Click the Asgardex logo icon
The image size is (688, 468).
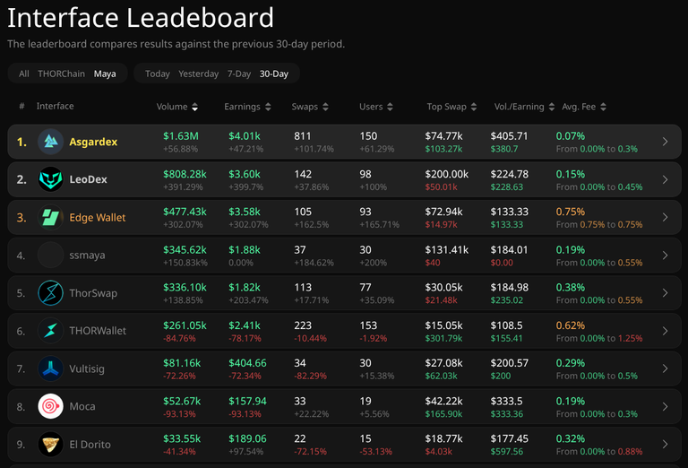pos(50,142)
